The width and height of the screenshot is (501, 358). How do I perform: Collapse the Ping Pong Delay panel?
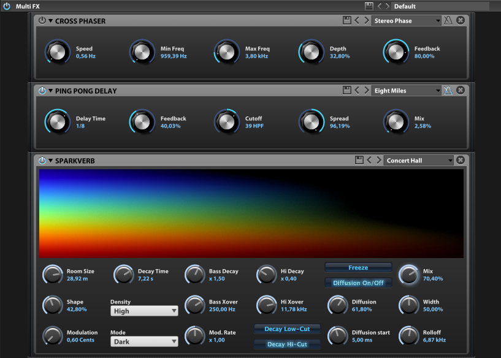(x=50, y=91)
